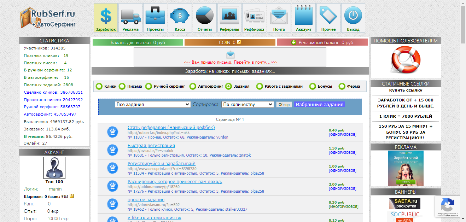Click the COIN question mark help icon
The width and height of the screenshot is (466, 222).
click(239, 42)
